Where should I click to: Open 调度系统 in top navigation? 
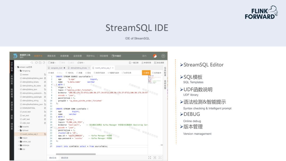pyautogui.click(x=51, y=56)
